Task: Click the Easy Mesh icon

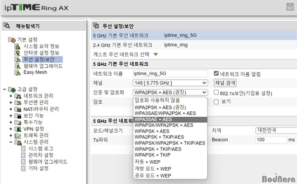Action: coord(18,73)
